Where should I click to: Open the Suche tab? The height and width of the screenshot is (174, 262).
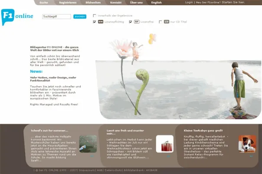coord(44,2)
